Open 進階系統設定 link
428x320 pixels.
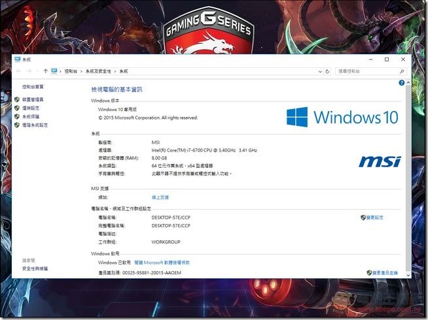pos(35,125)
